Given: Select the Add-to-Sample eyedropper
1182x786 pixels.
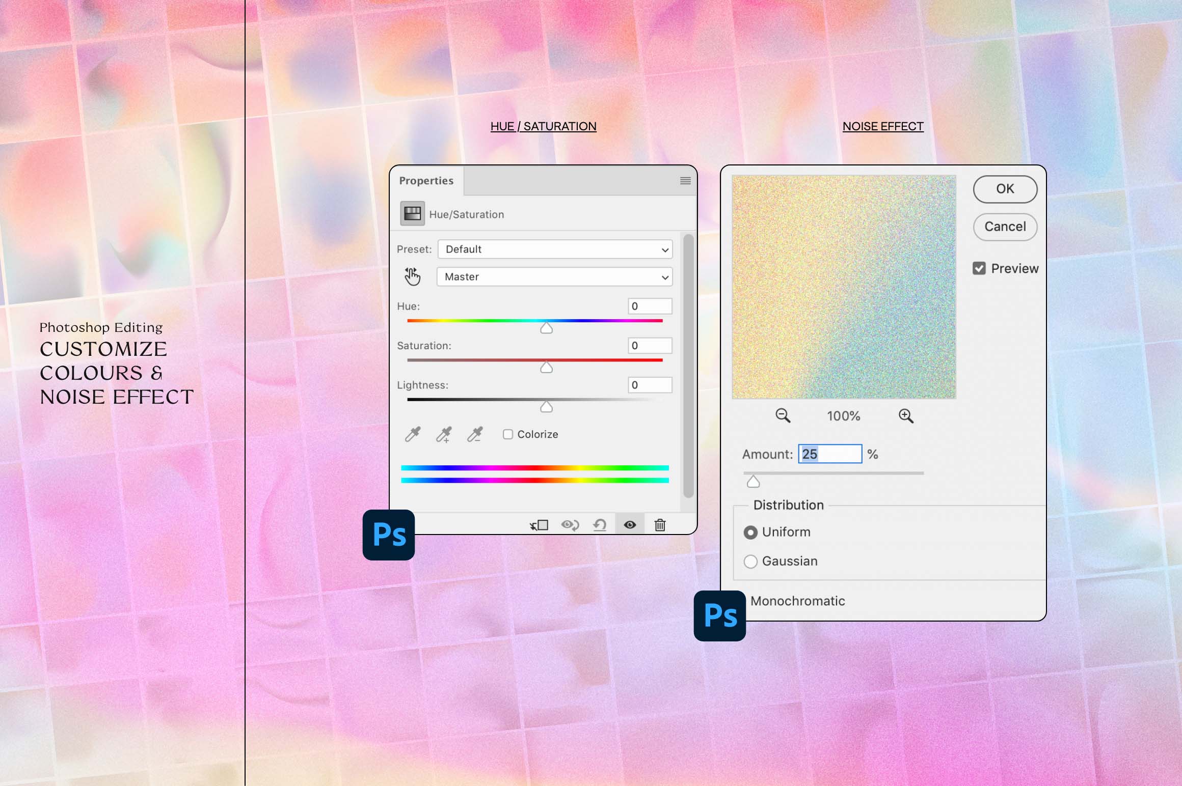Looking at the screenshot, I should [443, 434].
